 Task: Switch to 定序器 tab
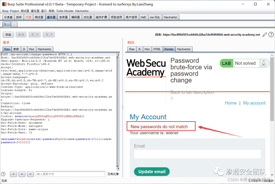click(63, 17)
